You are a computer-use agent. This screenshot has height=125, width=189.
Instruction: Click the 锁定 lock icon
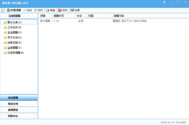coord(48,10)
